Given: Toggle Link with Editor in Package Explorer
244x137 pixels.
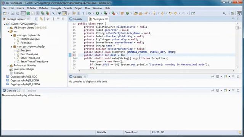Looking at the screenshot, I should pyautogui.click(x=41, y=19).
